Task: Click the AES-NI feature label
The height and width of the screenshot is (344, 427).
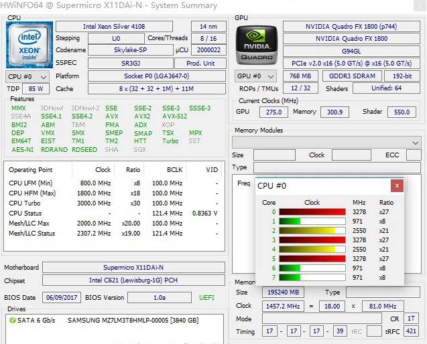Action: click(22, 149)
